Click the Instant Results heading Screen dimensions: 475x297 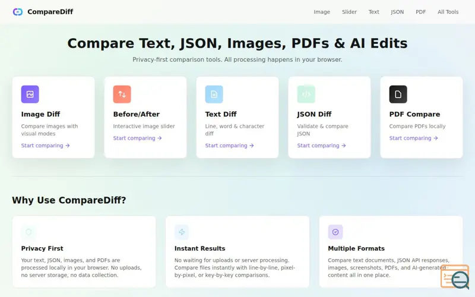[199, 248]
